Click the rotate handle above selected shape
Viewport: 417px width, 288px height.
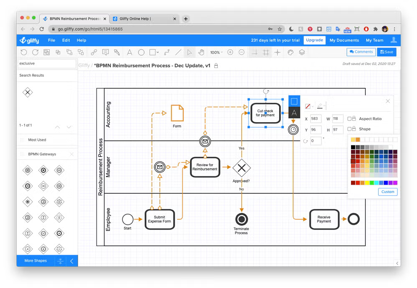[266, 91]
